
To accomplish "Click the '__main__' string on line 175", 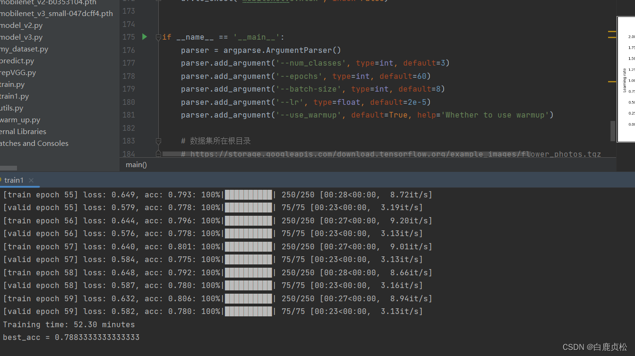I will (x=257, y=37).
